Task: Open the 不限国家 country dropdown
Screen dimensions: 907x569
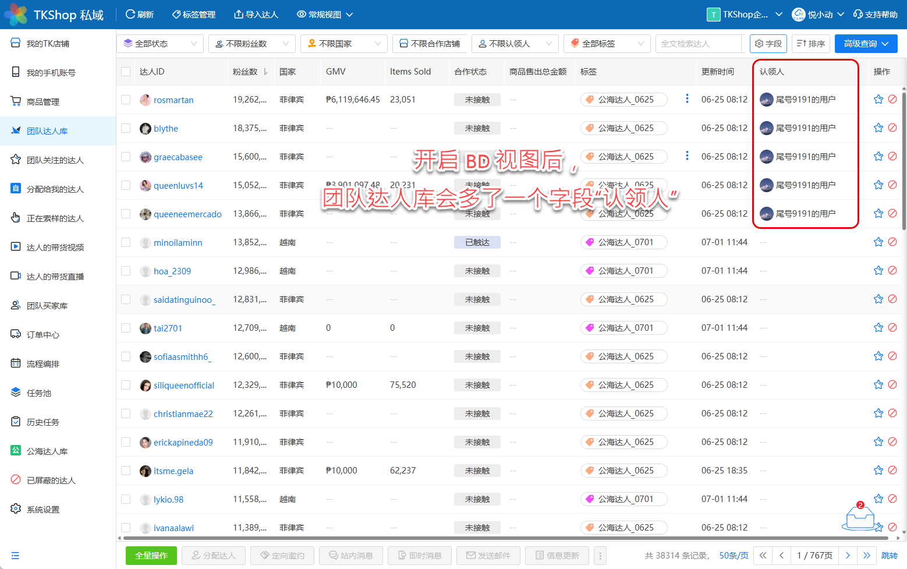Action: tap(344, 44)
